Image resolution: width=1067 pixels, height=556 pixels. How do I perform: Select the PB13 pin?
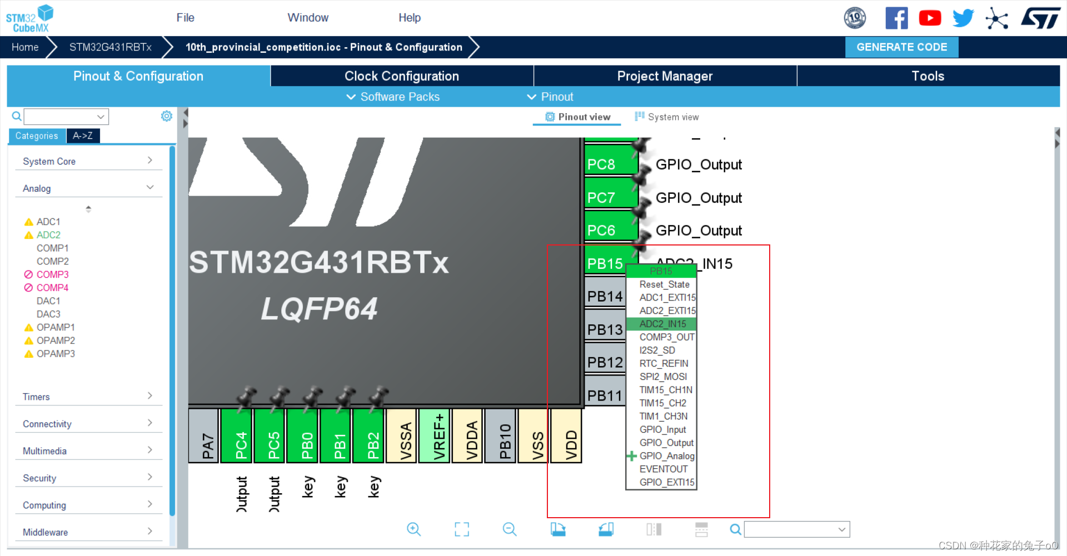click(605, 326)
